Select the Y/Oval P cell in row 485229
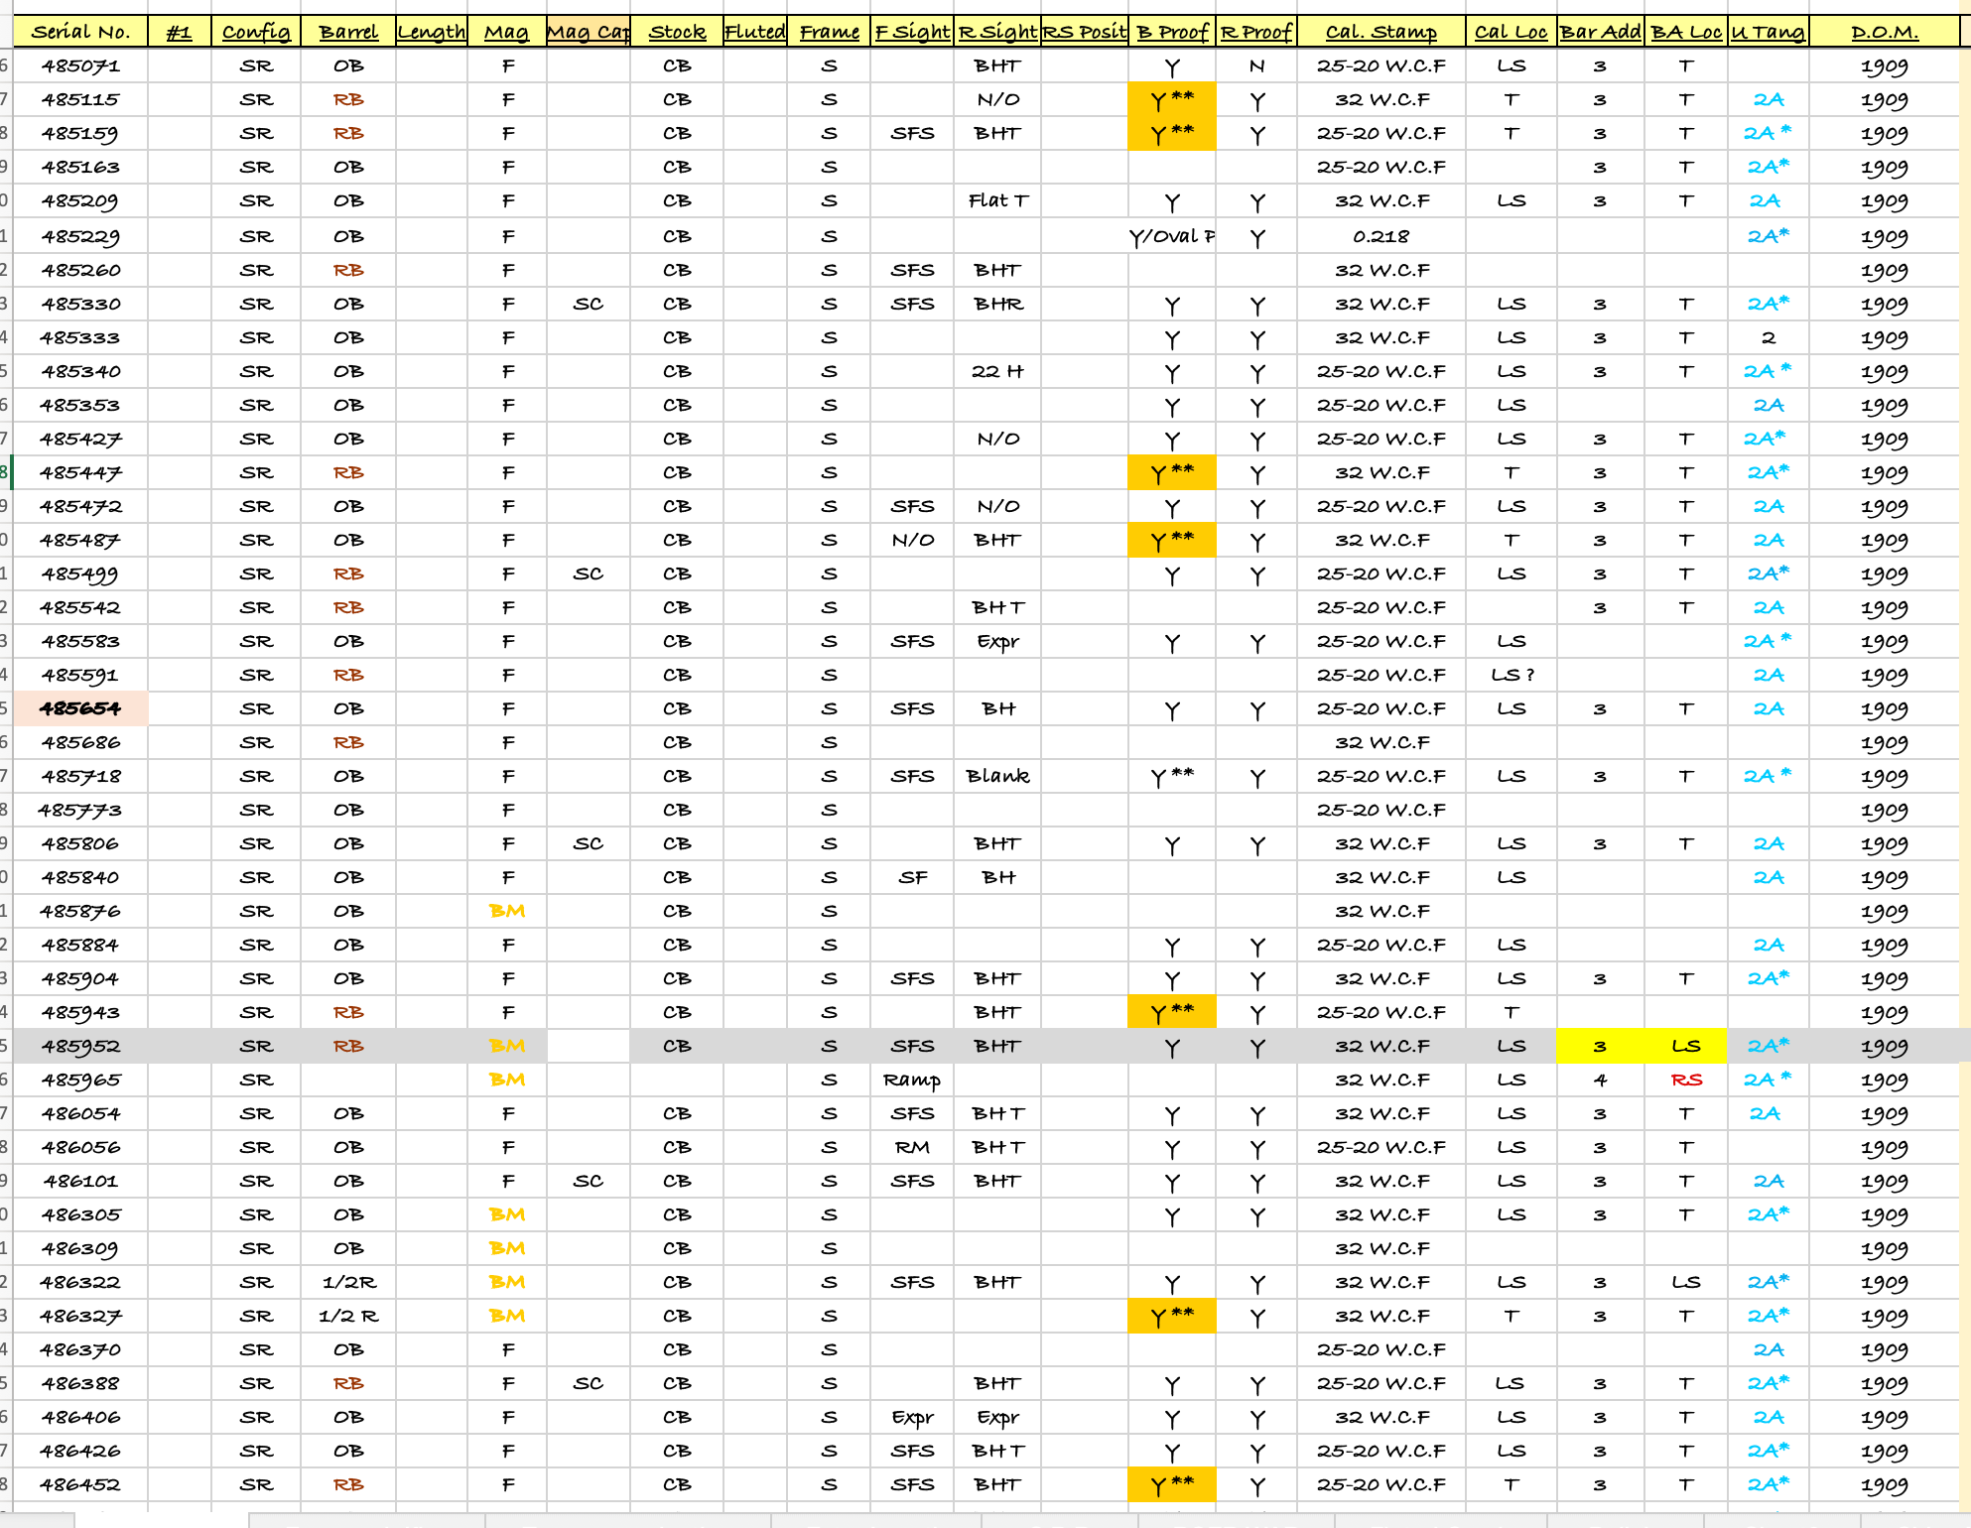The image size is (1971, 1528). click(1172, 236)
